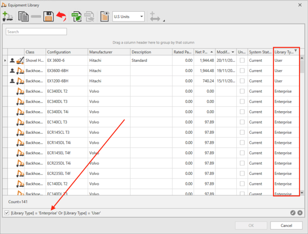Click the Cancel button
The height and width of the screenshot is (234, 308).
(286, 225)
